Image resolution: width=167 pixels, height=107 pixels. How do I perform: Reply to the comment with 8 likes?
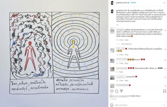click(x=127, y=55)
